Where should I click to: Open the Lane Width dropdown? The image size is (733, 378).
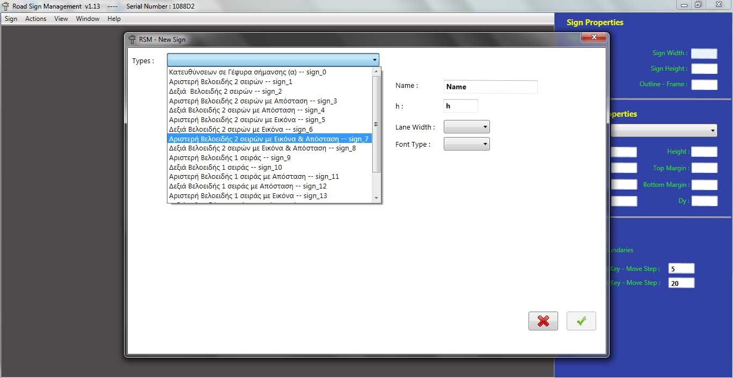coord(466,127)
